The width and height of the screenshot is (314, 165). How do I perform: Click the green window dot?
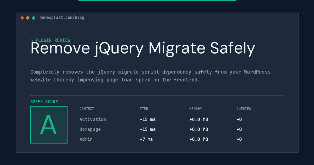[33, 18]
